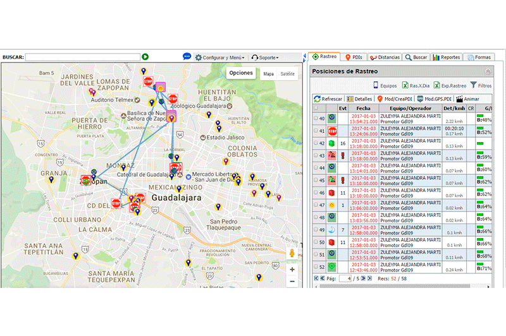Click the Opciones map button

click(241, 73)
